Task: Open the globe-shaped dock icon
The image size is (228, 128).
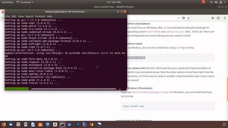Action: (x=99, y=124)
